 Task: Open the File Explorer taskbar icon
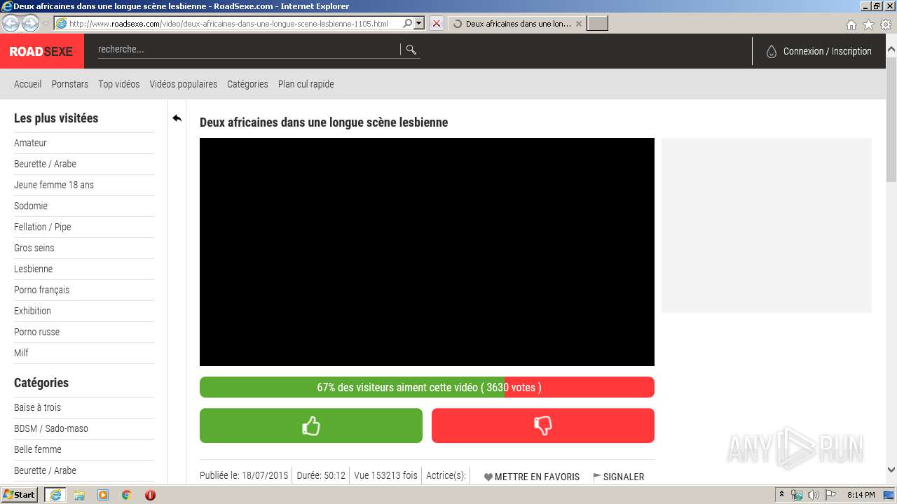click(79, 495)
